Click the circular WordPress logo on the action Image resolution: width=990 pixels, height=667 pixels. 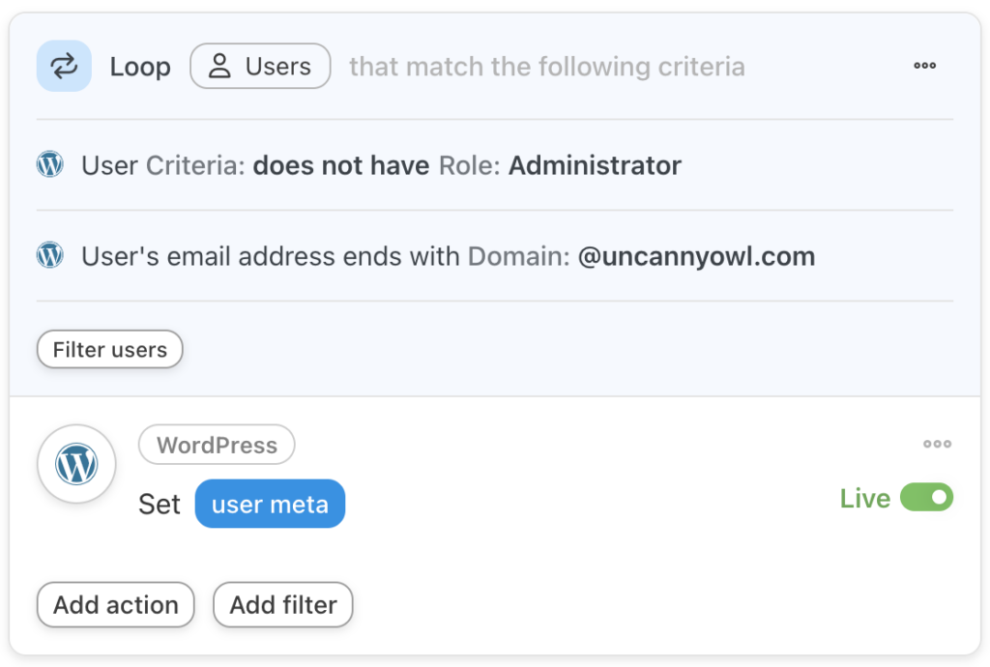(x=76, y=464)
